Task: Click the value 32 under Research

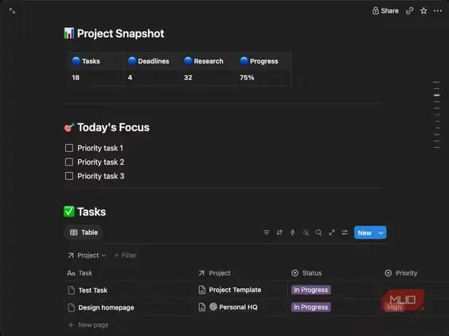Action: 188,77
